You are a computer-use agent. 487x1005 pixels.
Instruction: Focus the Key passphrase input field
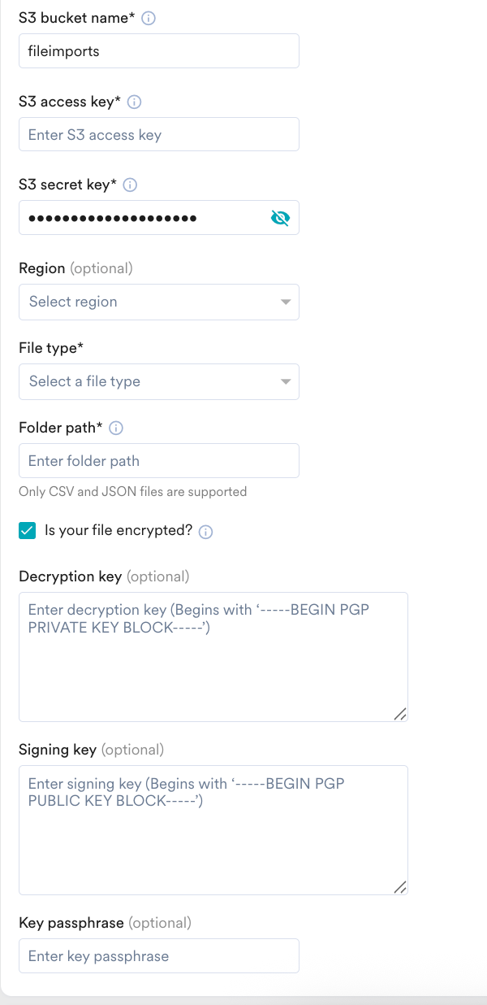pos(158,956)
